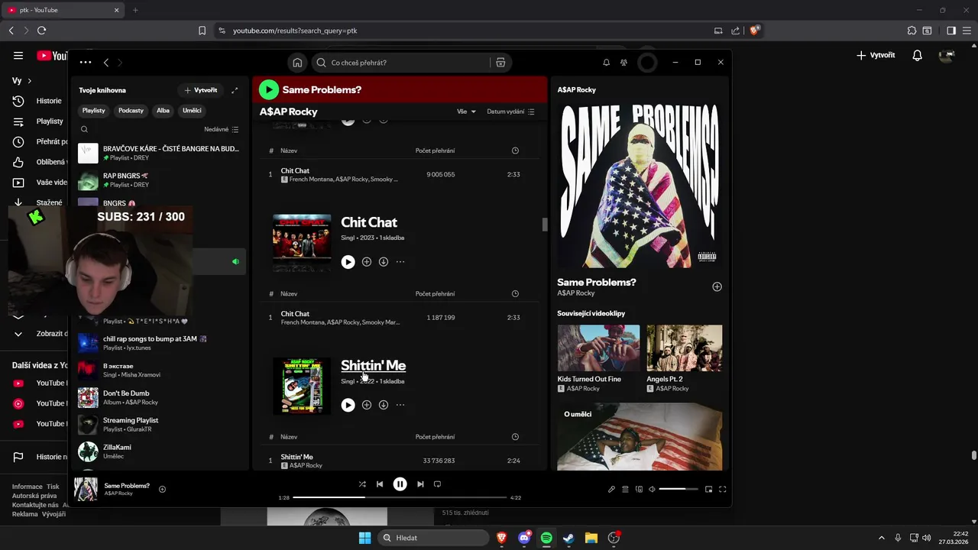The image size is (978, 550).
Task: Filter library by Umělci
Action: coord(192,111)
